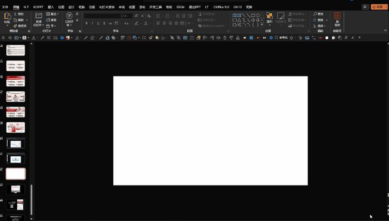This screenshot has height=221, width=389.
Task: Toggle the 参考线 guides checkbox
Action: point(281,38)
